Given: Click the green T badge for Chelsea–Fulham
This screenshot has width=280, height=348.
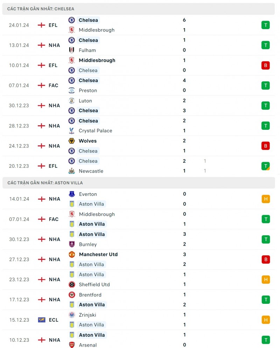Looking at the screenshot, I should point(266,45).
